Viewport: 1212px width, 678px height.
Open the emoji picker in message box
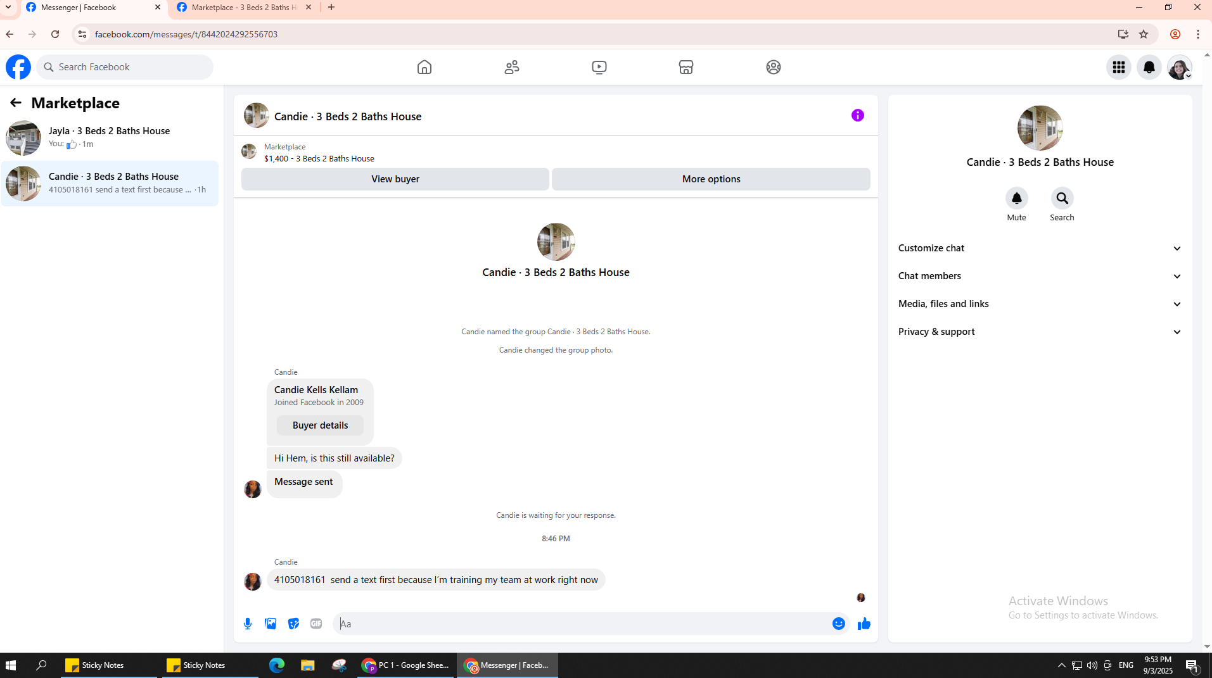pos(839,624)
